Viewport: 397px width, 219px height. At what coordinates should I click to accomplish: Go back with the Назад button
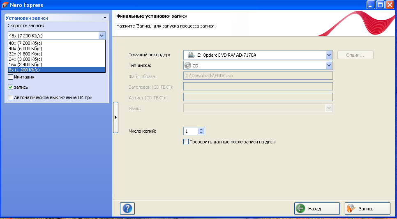317,209
